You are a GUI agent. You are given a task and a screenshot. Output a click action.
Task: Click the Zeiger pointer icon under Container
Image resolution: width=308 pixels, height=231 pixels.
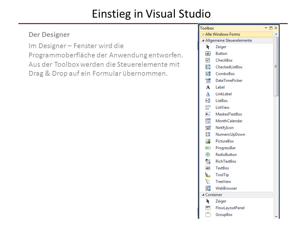(x=208, y=201)
